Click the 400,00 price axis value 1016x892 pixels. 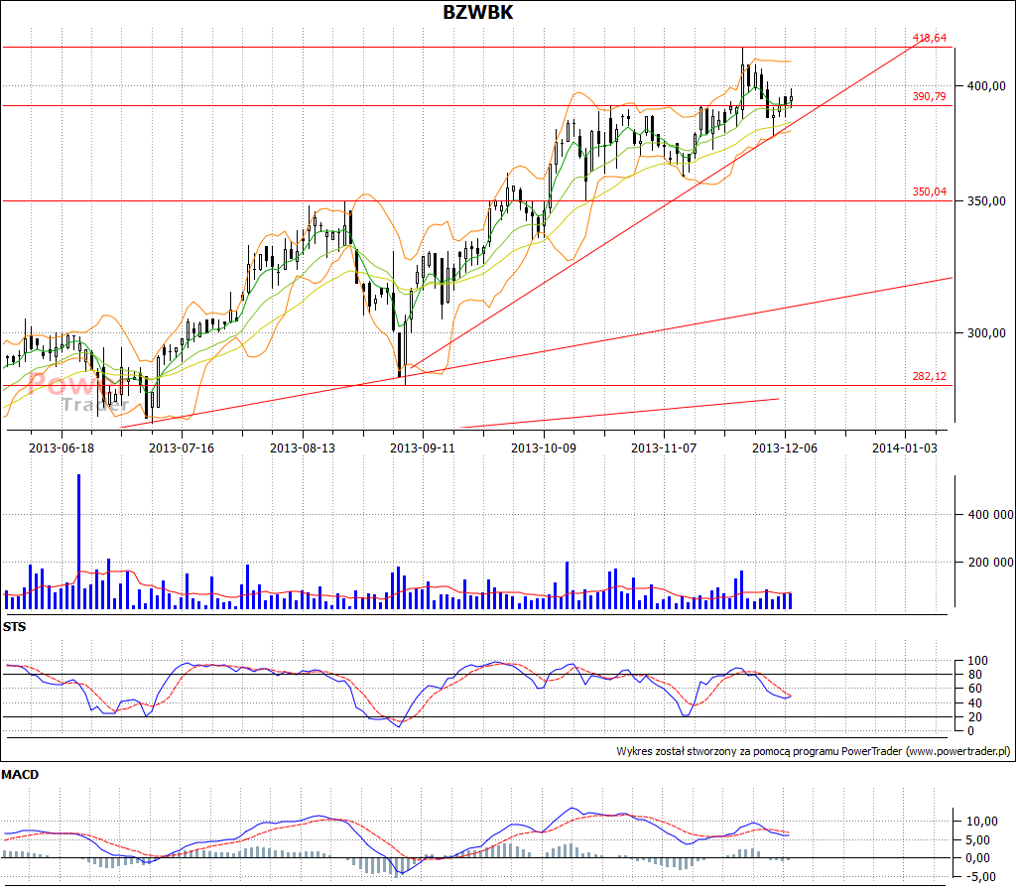tap(986, 86)
